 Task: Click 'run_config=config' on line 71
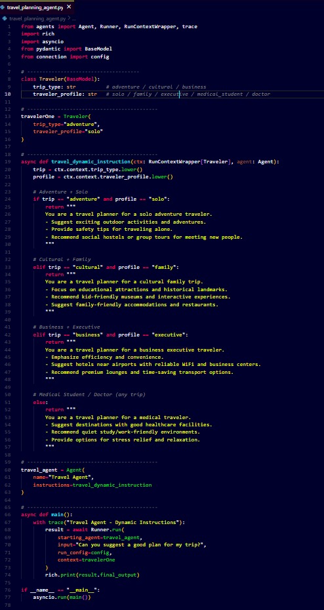pyautogui.click(x=85, y=552)
